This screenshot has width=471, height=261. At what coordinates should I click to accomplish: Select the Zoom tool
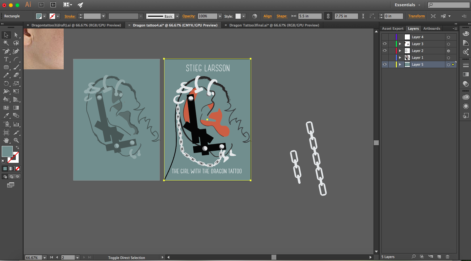(x=16, y=140)
